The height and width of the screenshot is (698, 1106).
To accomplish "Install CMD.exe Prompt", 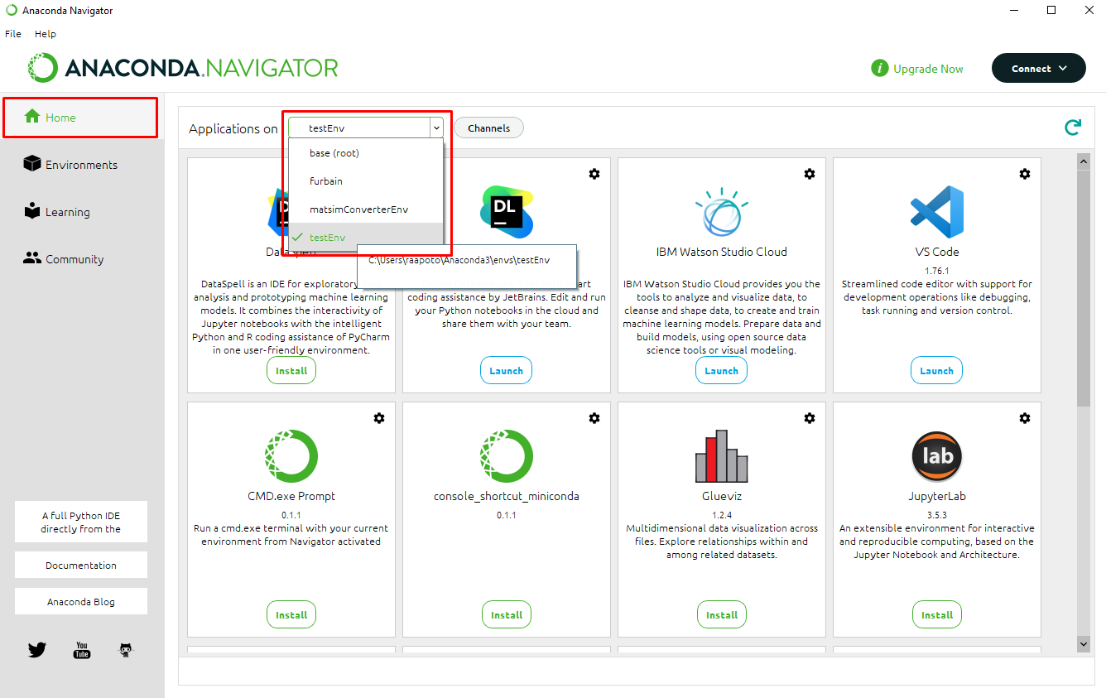I will (291, 615).
